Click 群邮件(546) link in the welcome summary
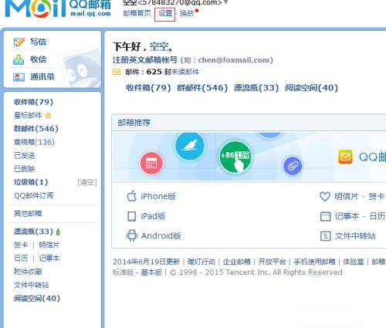Screen dimensions: 386x328 pyautogui.click(x=202, y=88)
